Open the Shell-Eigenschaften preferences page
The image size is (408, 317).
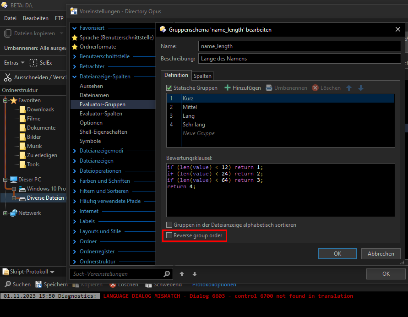point(103,132)
